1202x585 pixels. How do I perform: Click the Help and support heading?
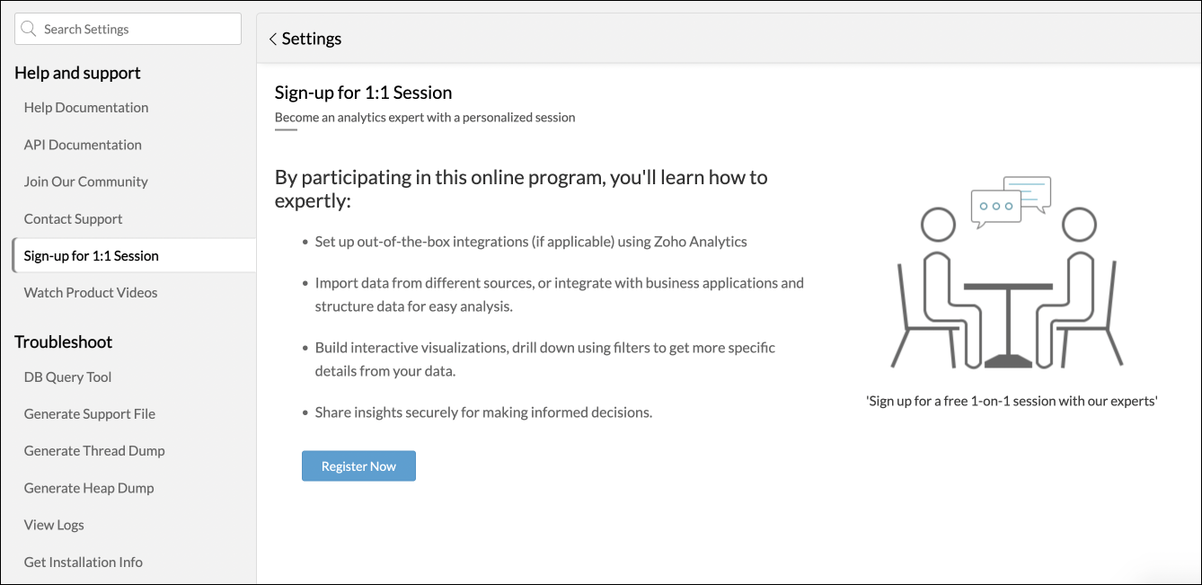pyautogui.click(x=78, y=74)
